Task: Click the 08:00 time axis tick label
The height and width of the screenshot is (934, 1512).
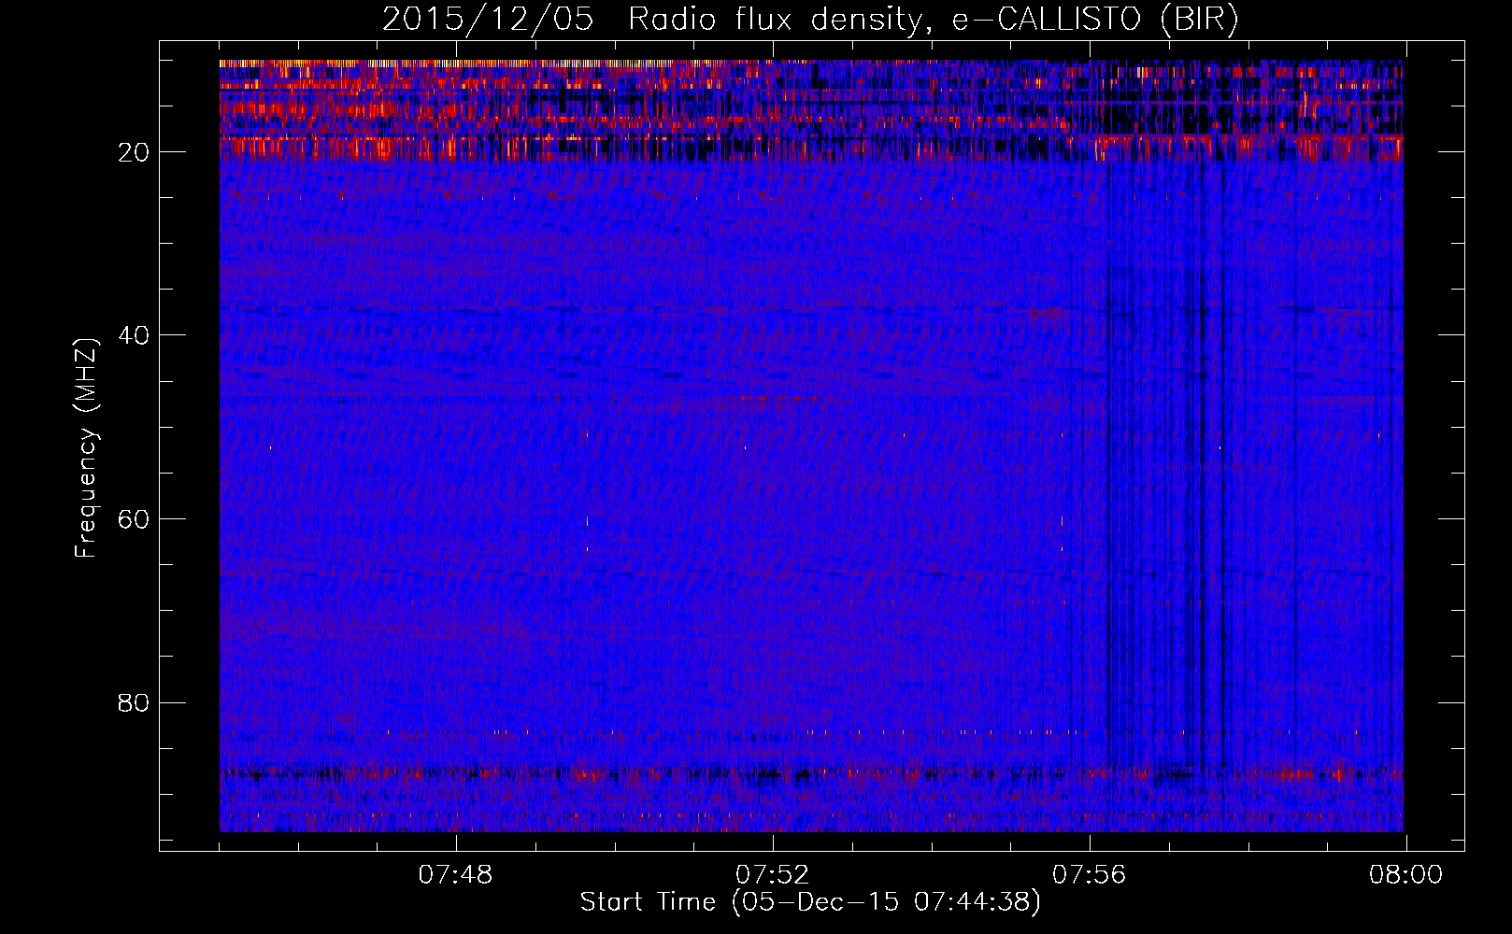Action: point(1405,875)
